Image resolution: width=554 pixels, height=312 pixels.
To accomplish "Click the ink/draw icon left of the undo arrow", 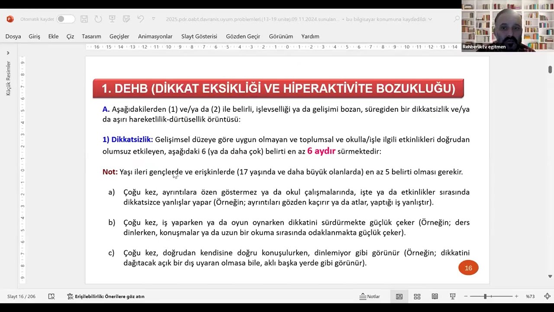I will (126, 19).
